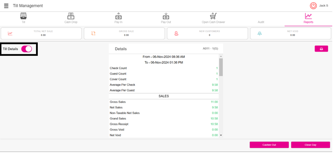334x153 pixels.
Task: Click the Reports tab label
Action: 308,22
